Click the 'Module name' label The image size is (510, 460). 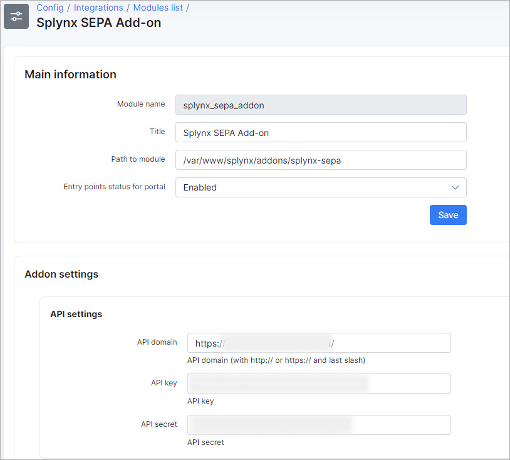141,104
